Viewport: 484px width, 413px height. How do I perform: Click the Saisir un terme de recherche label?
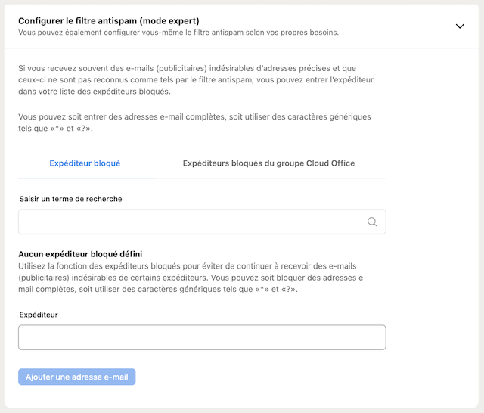pyautogui.click(x=70, y=199)
